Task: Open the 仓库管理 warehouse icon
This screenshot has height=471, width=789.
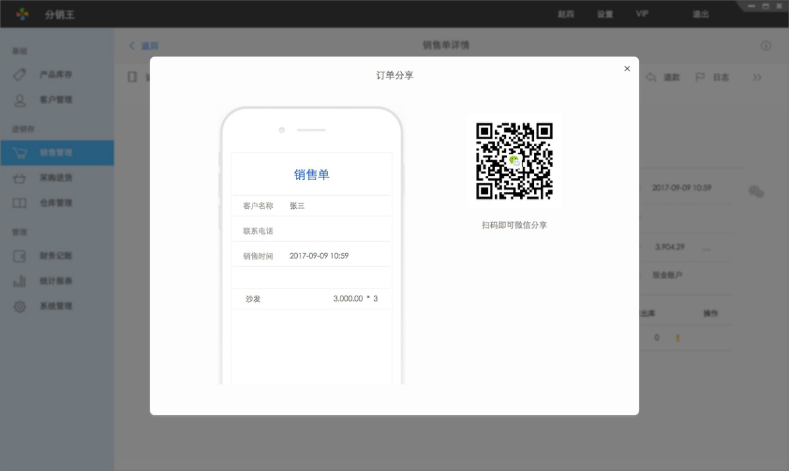Action: tap(20, 202)
